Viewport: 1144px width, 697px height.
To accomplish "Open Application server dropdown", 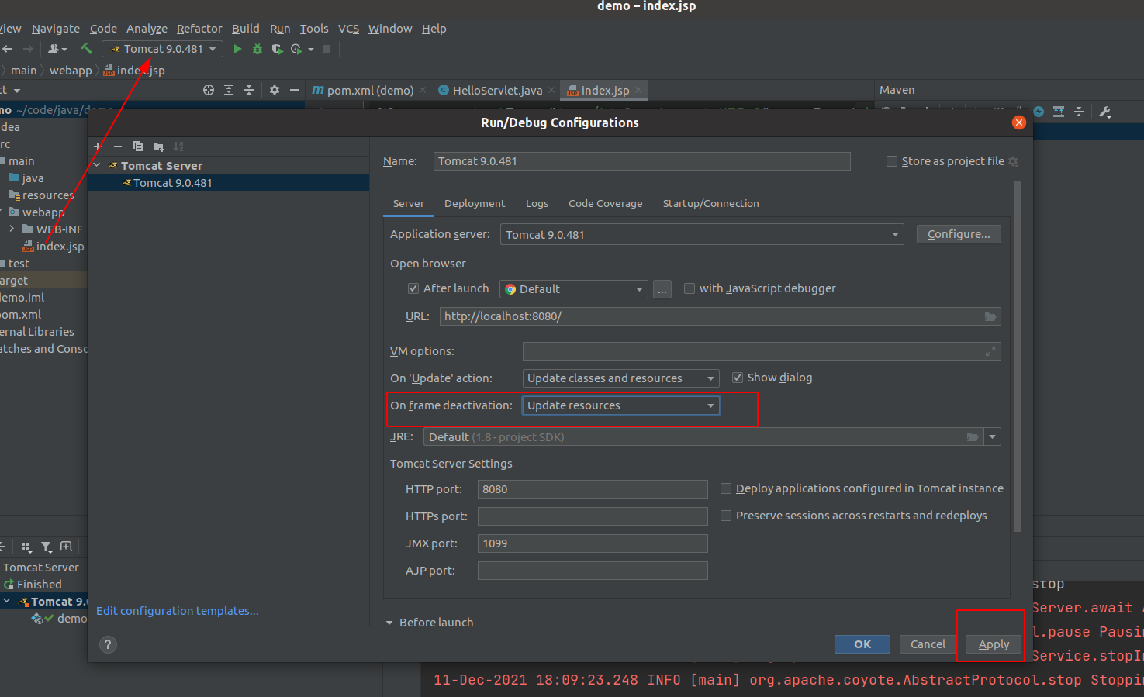I will (702, 234).
